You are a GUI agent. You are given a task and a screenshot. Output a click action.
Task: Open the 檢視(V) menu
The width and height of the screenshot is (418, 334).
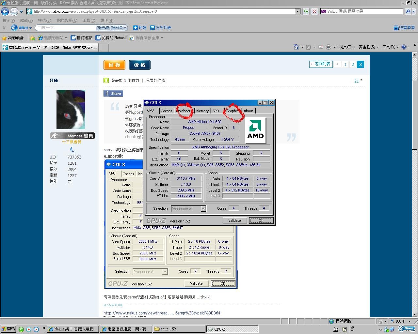tap(44, 21)
